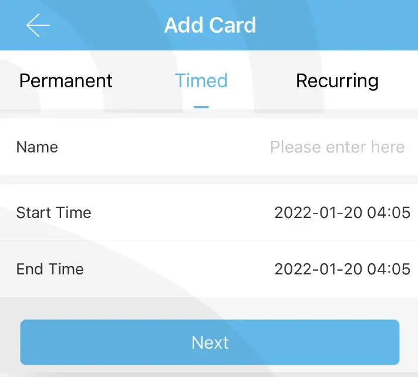Click the underline indicator below Timed

point(201,107)
